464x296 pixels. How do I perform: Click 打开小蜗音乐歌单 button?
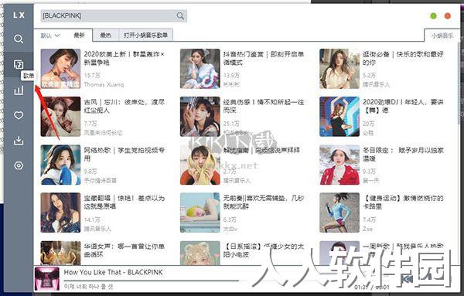coord(145,36)
